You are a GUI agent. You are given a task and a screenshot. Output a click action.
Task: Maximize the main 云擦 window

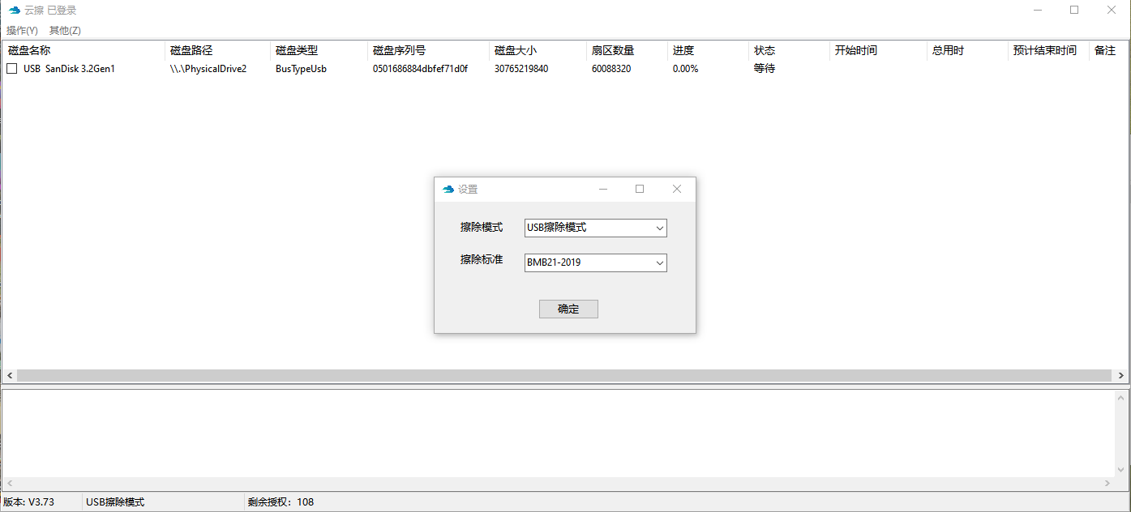1074,11
